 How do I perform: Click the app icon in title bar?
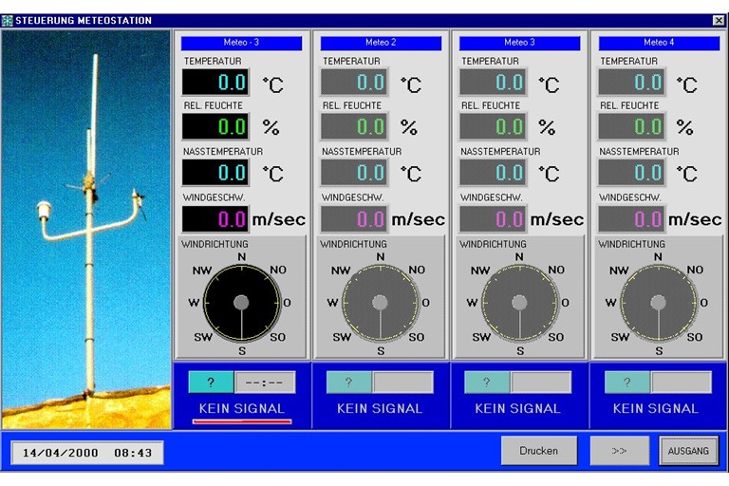[7, 21]
